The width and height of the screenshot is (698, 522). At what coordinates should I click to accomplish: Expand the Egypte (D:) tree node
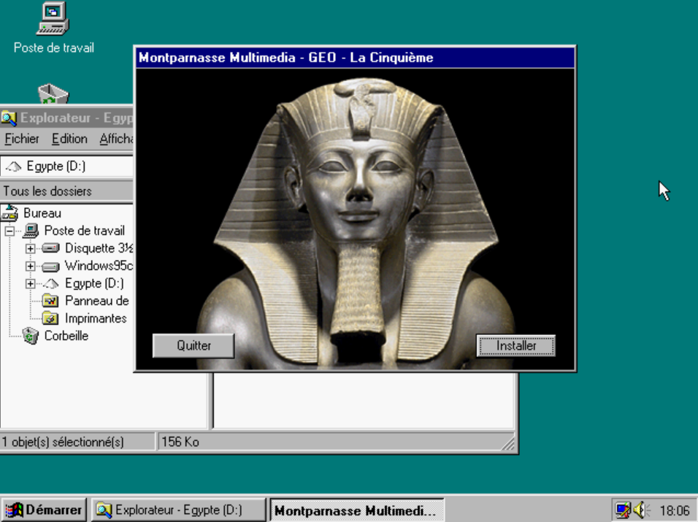coord(30,283)
